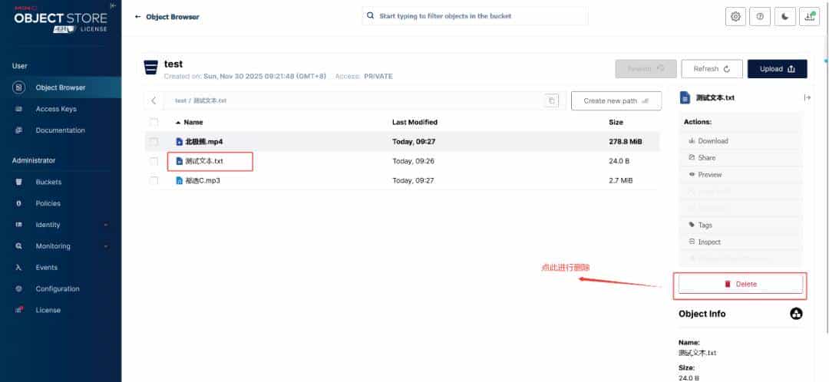Sort by the Last Modified column
829x382 pixels.
[415, 122]
